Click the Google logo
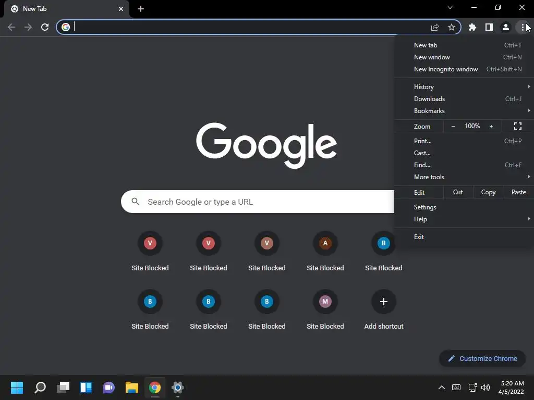The height and width of the screenshot is (400, 534). (x=266, y=145)
